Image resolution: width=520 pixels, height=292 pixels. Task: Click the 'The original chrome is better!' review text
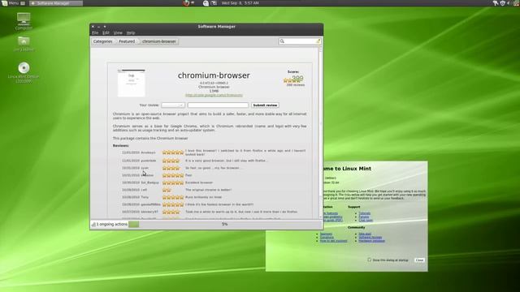[208, 190]
